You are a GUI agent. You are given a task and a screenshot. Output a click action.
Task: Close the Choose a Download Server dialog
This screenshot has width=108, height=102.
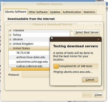100,25
